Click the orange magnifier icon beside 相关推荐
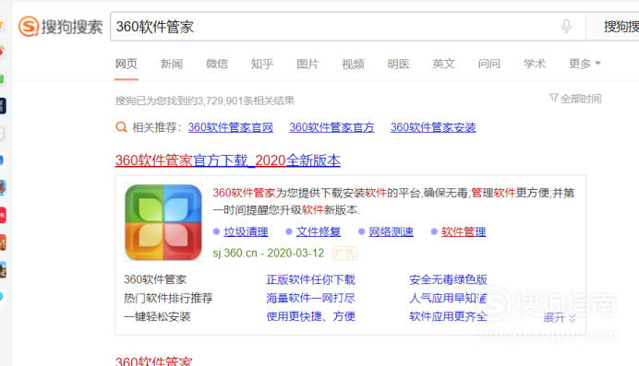This screenshot has width=639, height=366. (121, 127)
